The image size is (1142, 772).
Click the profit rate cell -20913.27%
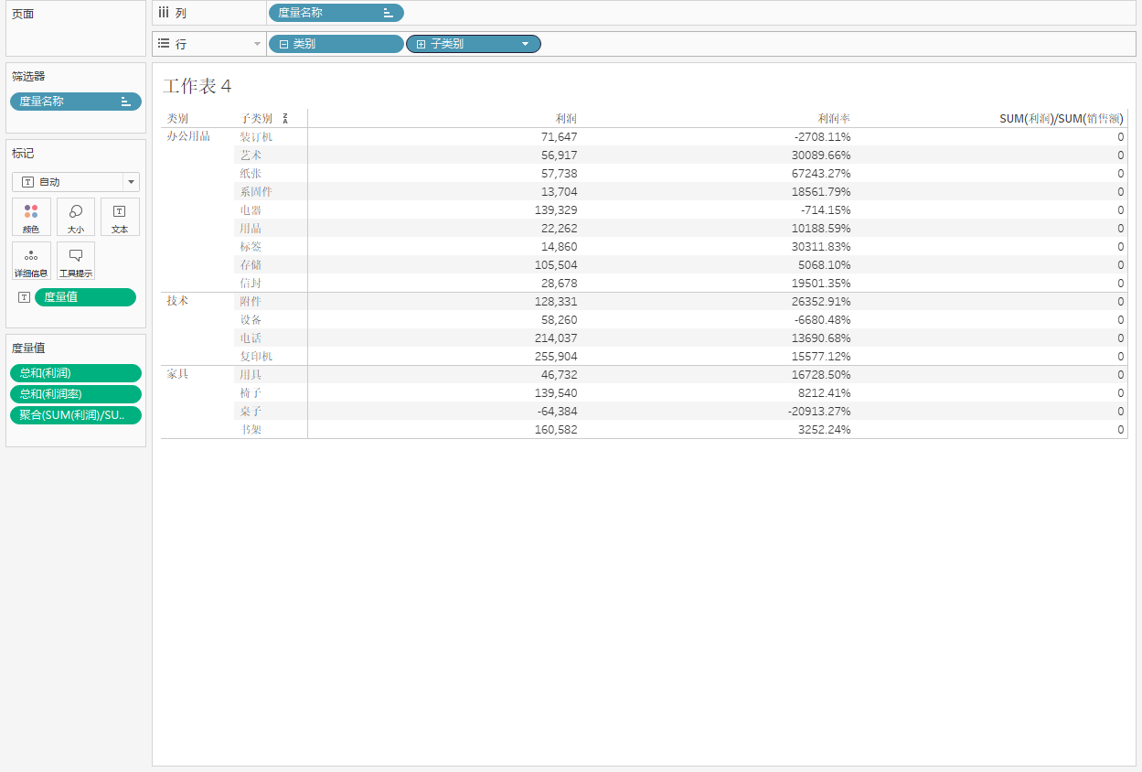(x=820, y=412)
